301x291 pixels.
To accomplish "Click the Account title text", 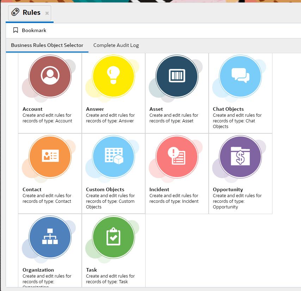I will pyautogui.click(x=32, y=109).
